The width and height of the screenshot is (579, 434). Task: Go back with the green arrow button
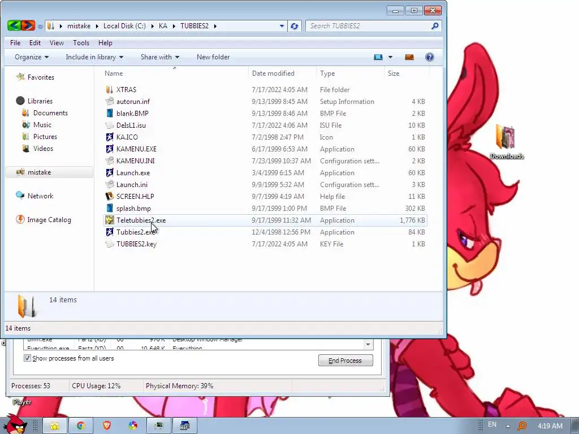[x=14, y=25]
